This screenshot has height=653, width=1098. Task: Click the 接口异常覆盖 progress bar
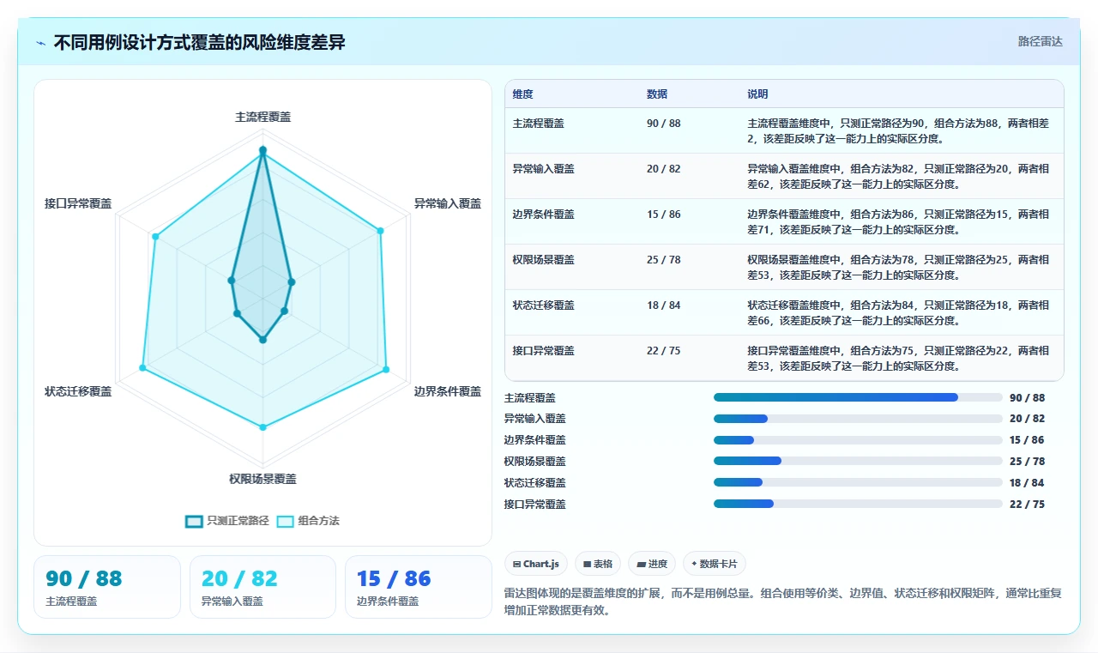[x=858, y=504]
